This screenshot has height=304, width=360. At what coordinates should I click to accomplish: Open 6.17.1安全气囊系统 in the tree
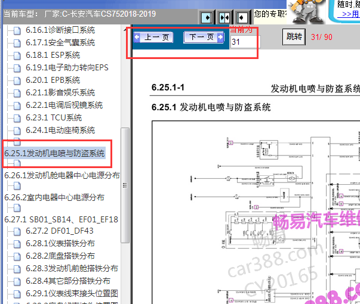point(60,43)
